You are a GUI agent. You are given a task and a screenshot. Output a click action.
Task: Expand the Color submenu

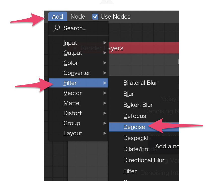[79, 63]
